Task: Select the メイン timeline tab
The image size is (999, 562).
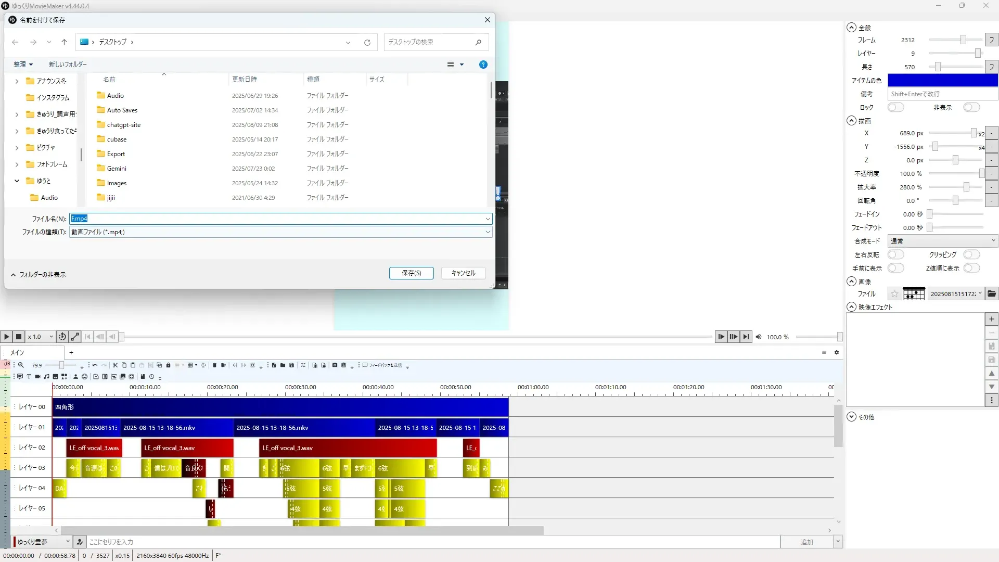Action: 17,353
